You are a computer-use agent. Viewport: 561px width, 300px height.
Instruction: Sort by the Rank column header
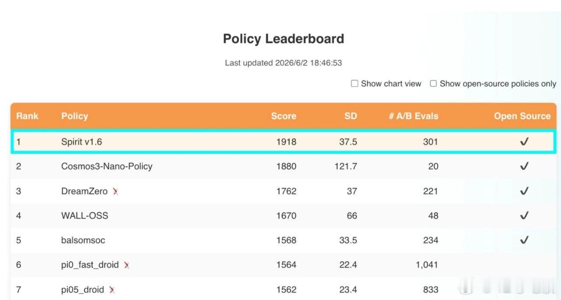pyautogui.click(x=27, y=116)
